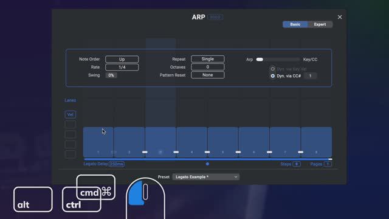Open the Rate dropdown showing 1/4

pyautogui.click(x=122, y=68)
